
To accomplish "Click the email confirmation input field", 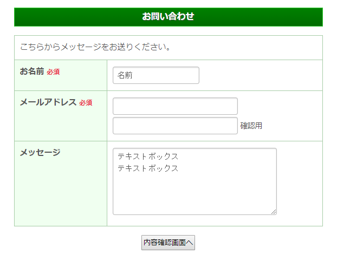I will 175,126.
